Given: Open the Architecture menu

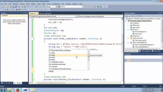Looking at the screenshot, I should coord(56,4).
